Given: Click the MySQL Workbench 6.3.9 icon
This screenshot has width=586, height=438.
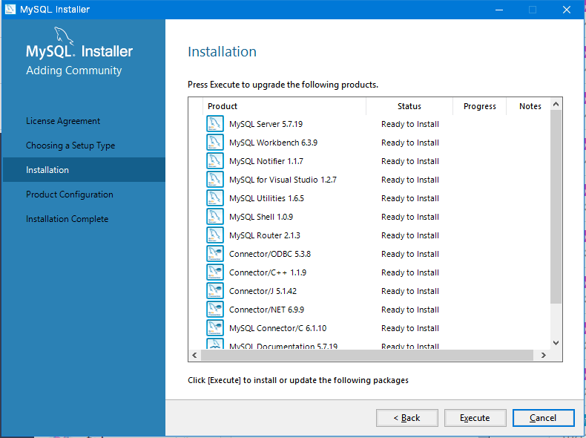Looking at the screenshot, I should pos(215,143).
